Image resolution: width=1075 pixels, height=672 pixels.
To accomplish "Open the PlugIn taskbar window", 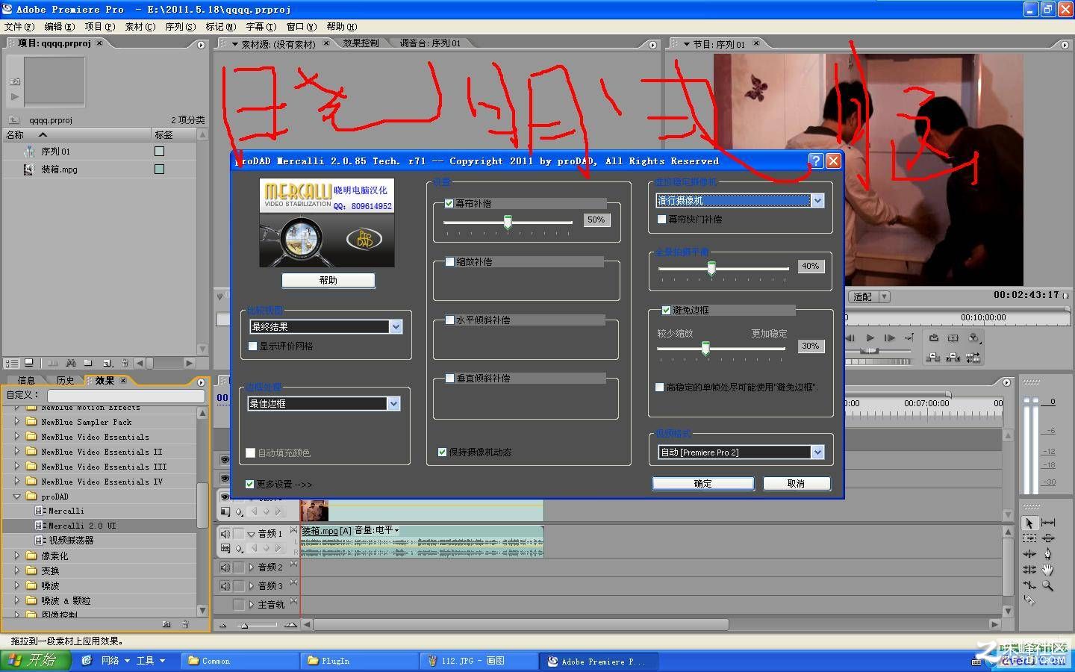I will tap(359, 661).
